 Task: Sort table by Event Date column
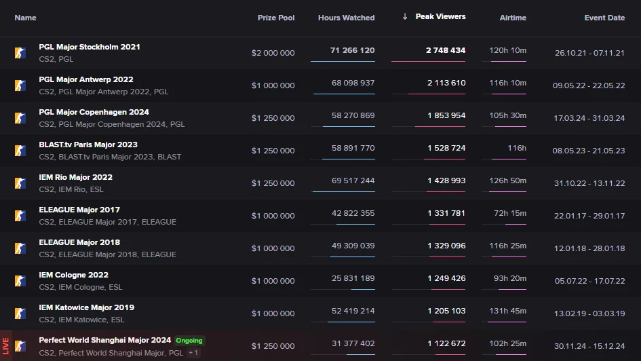tap(604, 18)
